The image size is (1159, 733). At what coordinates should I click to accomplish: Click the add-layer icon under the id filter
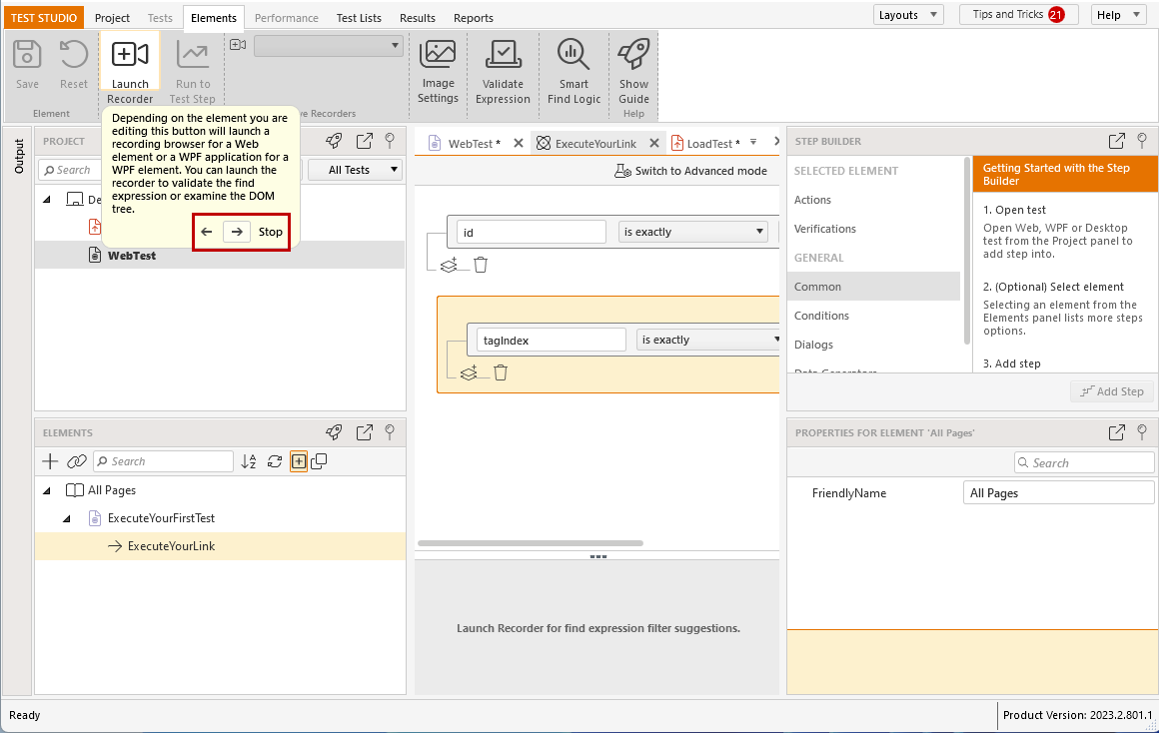point(450,265)
